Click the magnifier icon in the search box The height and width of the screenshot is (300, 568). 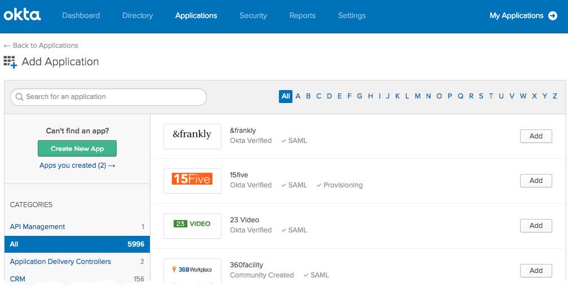click(20, 97)
